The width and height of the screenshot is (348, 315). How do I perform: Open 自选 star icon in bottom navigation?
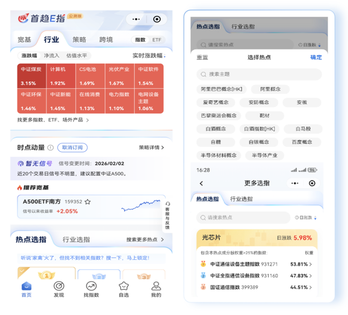[x=124, y=289]
